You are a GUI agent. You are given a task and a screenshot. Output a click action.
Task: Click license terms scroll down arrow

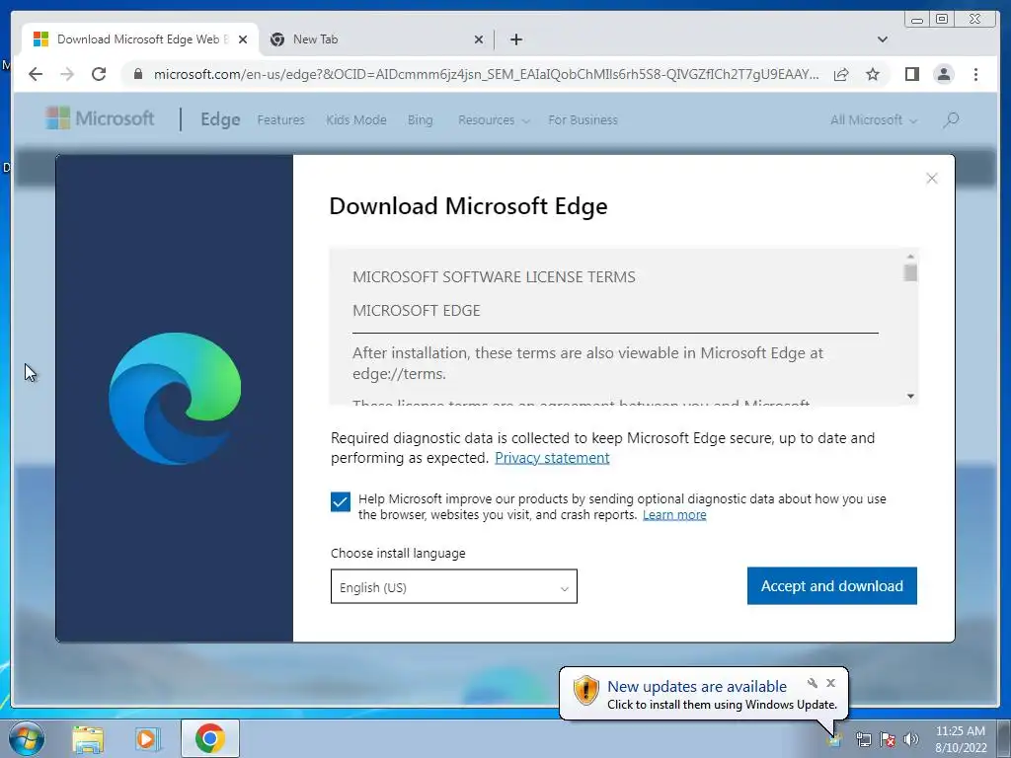coord(910,396)
